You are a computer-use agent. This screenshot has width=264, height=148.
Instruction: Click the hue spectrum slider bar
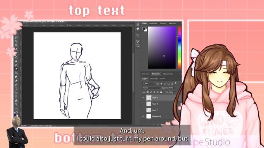180,48
